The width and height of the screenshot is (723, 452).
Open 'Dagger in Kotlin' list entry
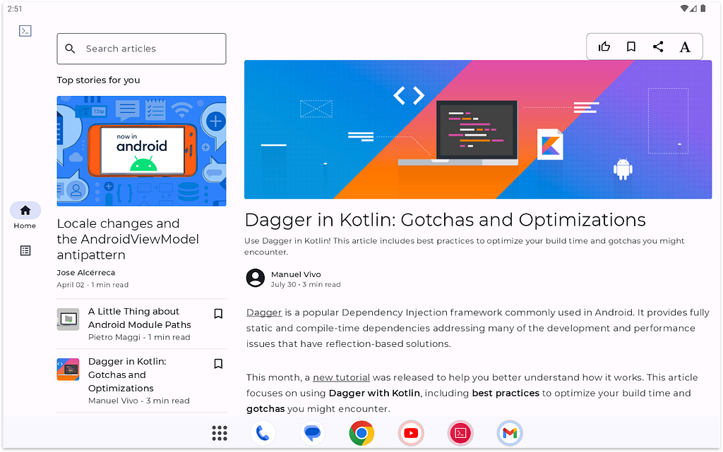pyautogui.click(x=127, y=374)
